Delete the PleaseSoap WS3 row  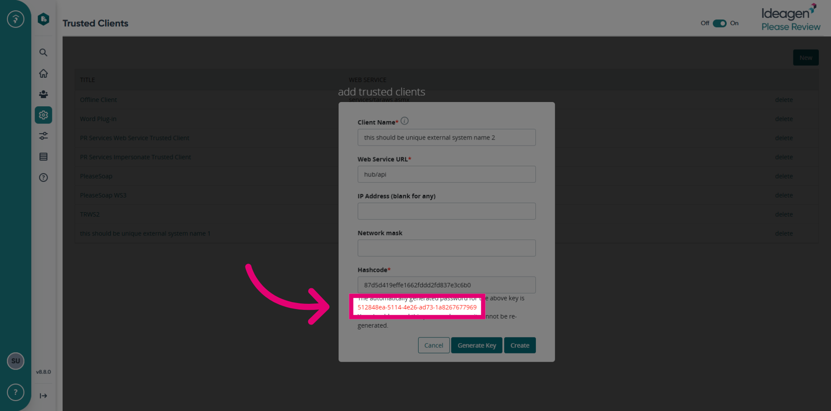coord(784,195)
